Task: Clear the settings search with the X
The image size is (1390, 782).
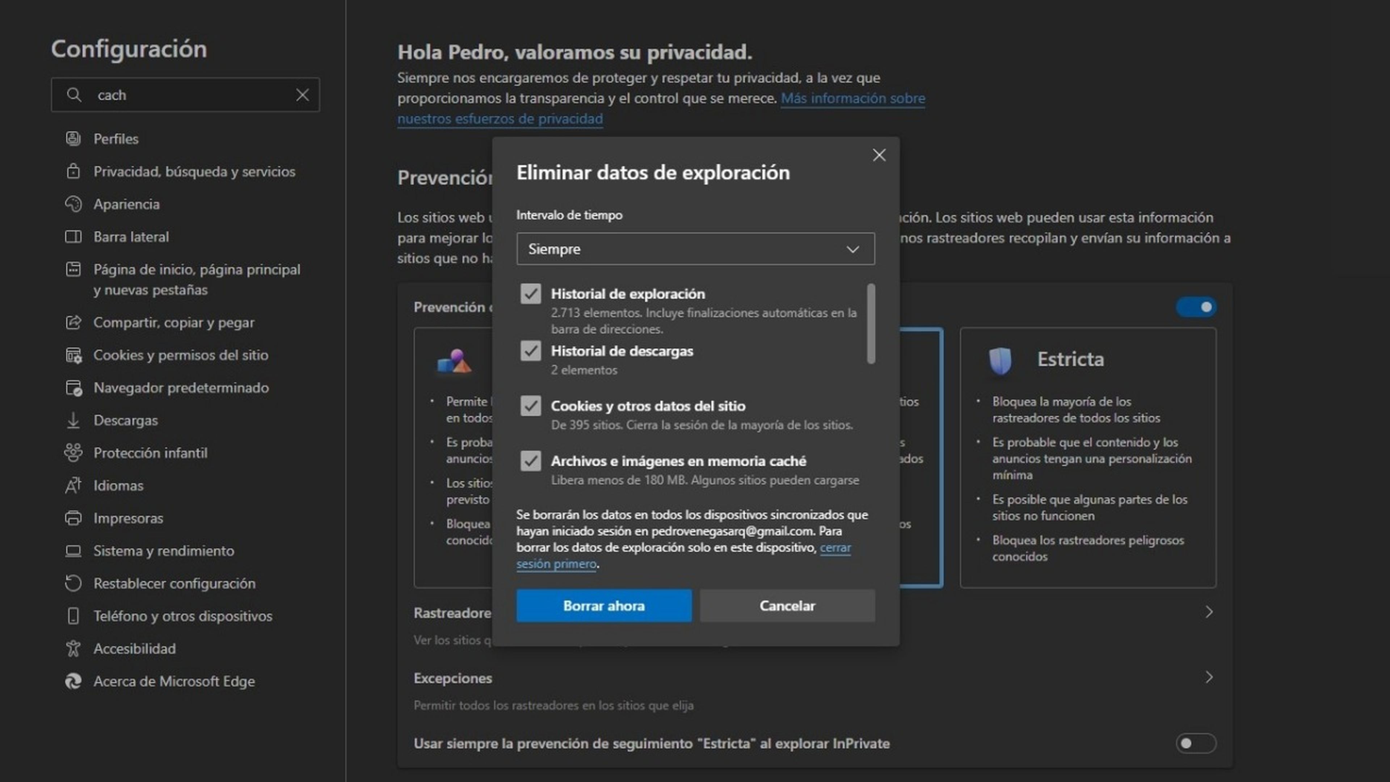Action: click(x=303, y=95)
